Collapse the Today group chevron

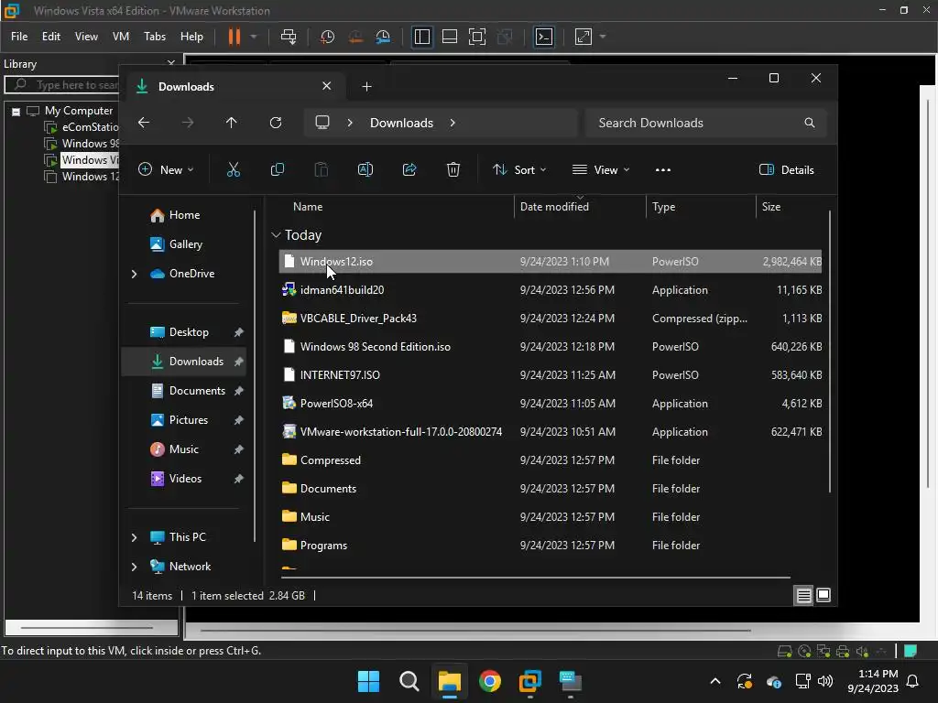pyautogui.click(x=276, y=235)
